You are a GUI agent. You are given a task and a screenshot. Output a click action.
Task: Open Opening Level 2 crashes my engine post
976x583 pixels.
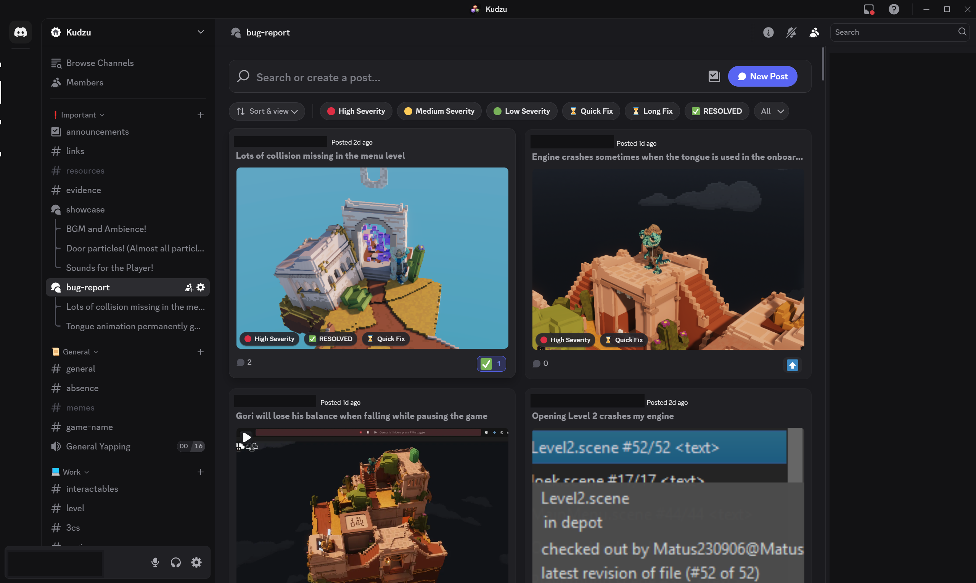(603, 416)
